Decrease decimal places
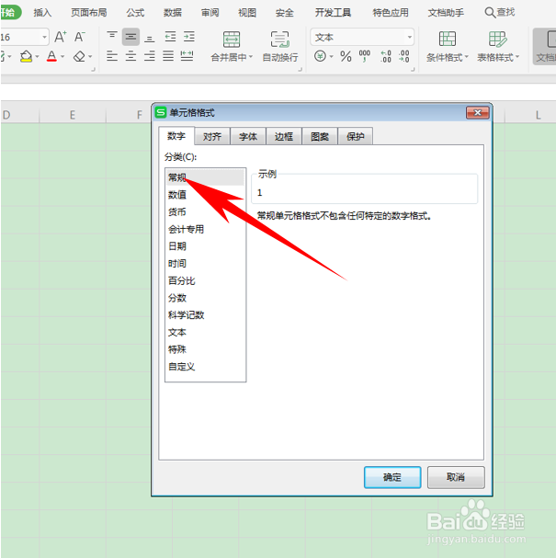The image size is (556, 558). click(x=403, y=56)
